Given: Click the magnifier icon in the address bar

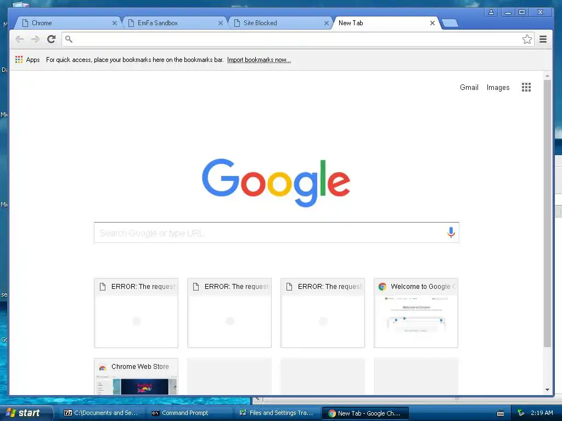Looking at the screenshot, I should (69, 39).
